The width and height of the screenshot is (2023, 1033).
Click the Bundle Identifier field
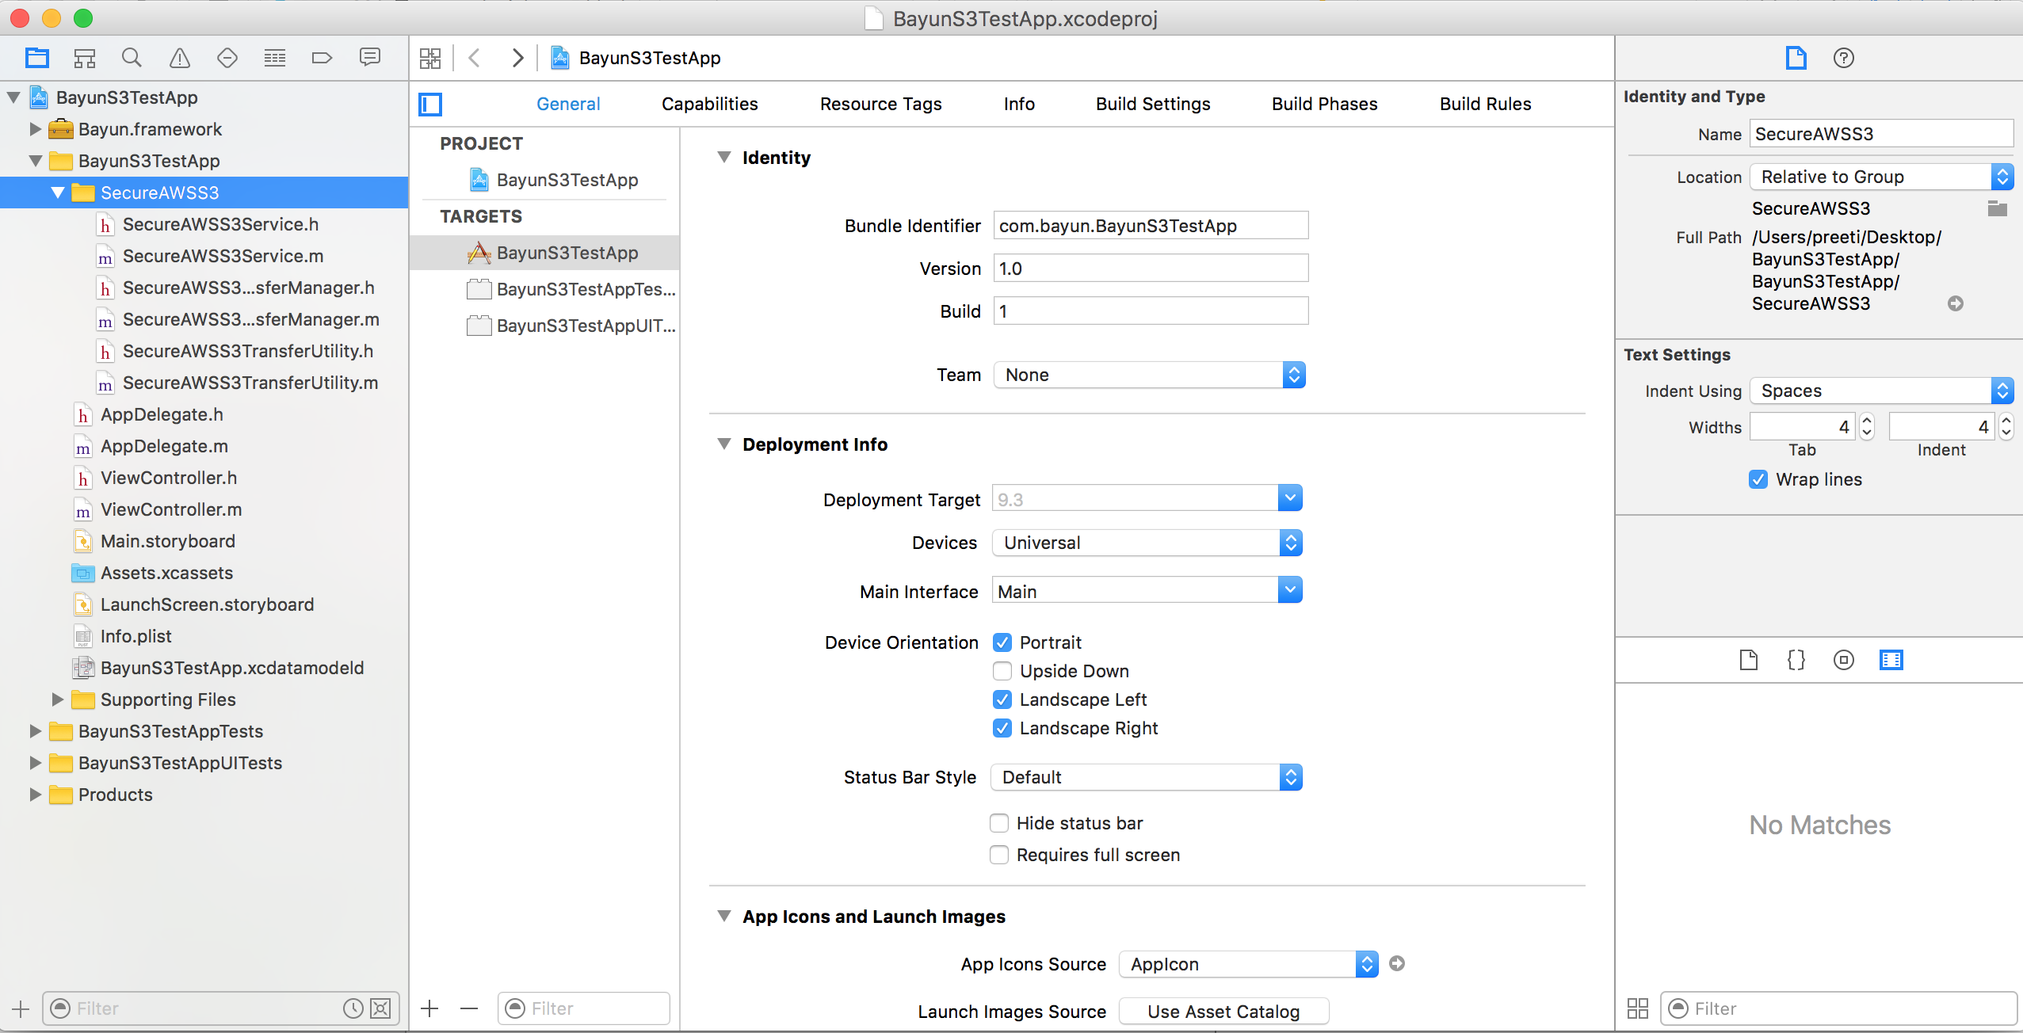point(1150,226)
